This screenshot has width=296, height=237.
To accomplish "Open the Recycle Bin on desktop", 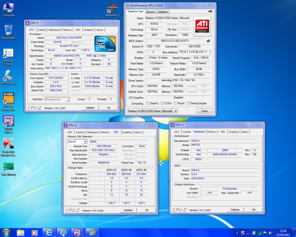I will 9,30.
